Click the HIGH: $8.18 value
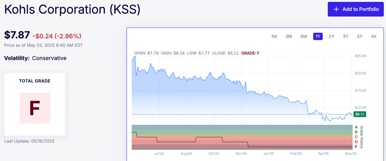Viewport: 386px width, 161px height. [173, 53]
